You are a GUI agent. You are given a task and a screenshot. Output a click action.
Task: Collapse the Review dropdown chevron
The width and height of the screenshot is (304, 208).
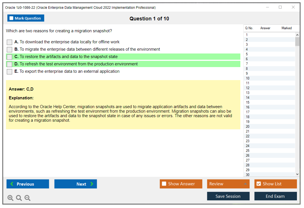pos(245,184)
